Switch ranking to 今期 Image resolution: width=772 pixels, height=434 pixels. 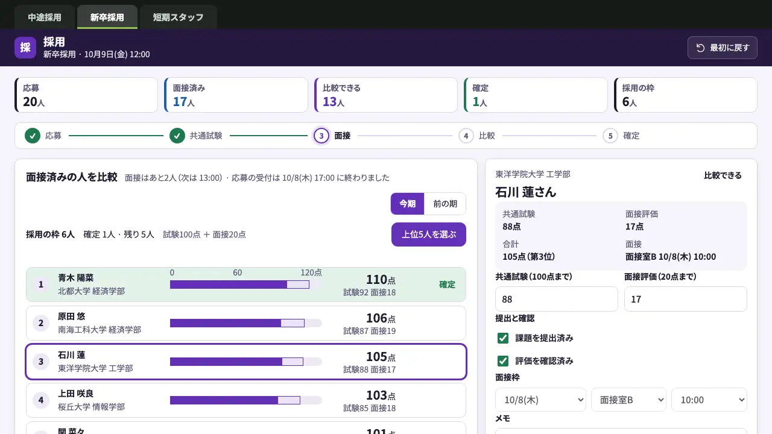408,204
